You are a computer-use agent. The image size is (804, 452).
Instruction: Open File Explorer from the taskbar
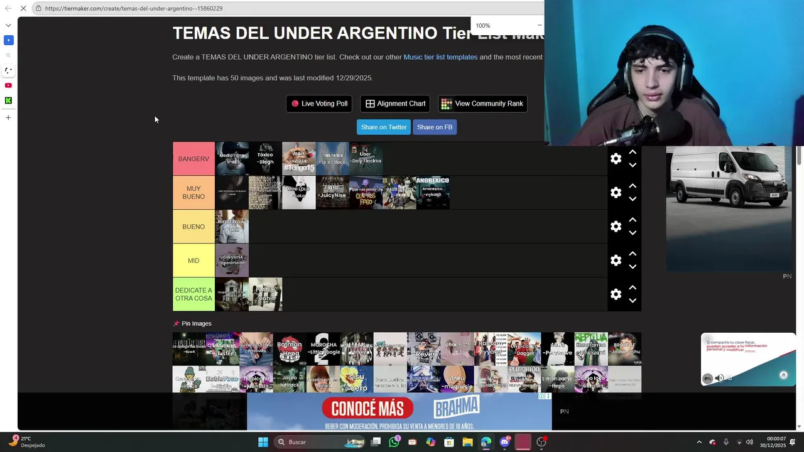click(x=467, y=442)
